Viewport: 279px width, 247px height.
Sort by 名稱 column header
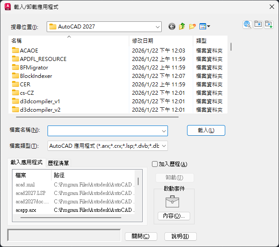(x=69, y=41)
